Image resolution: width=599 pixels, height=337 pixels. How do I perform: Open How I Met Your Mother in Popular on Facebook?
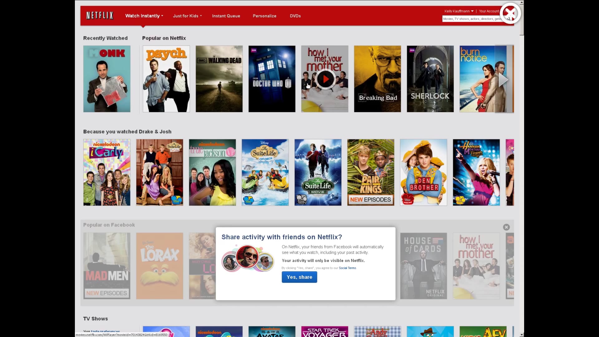pyautogui.click(x=476, y=266)
